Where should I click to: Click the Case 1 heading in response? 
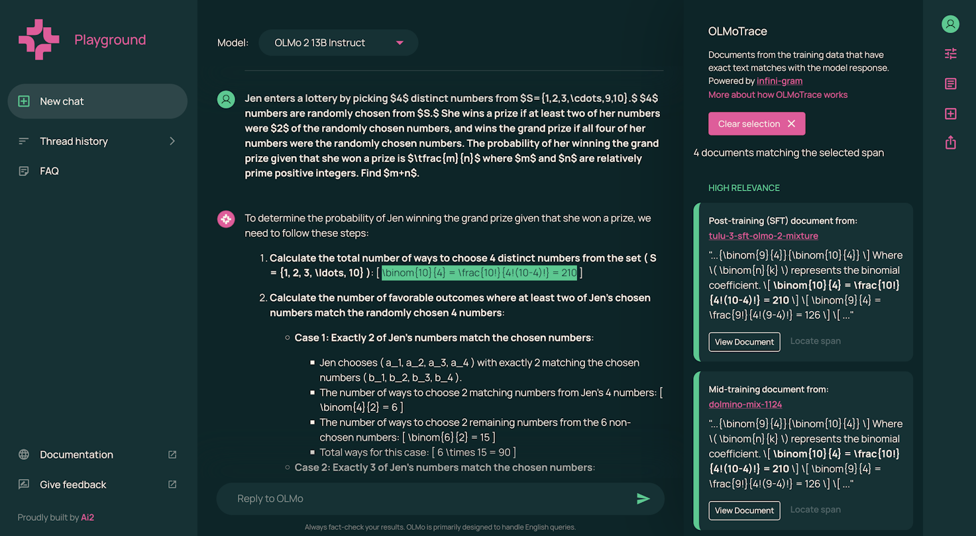coord(444,337)
